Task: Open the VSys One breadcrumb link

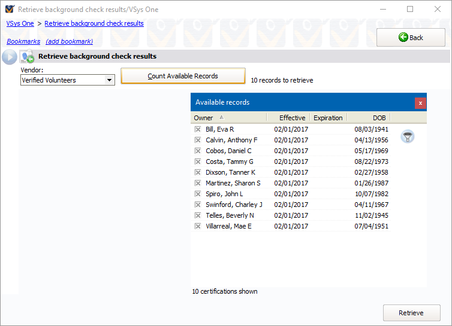Action: [20, 23]
